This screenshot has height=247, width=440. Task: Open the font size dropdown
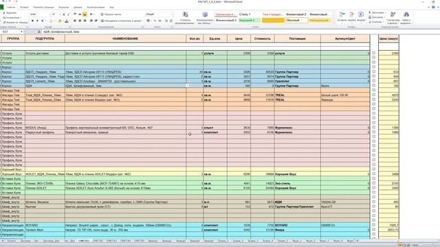[x=60, y=14]
